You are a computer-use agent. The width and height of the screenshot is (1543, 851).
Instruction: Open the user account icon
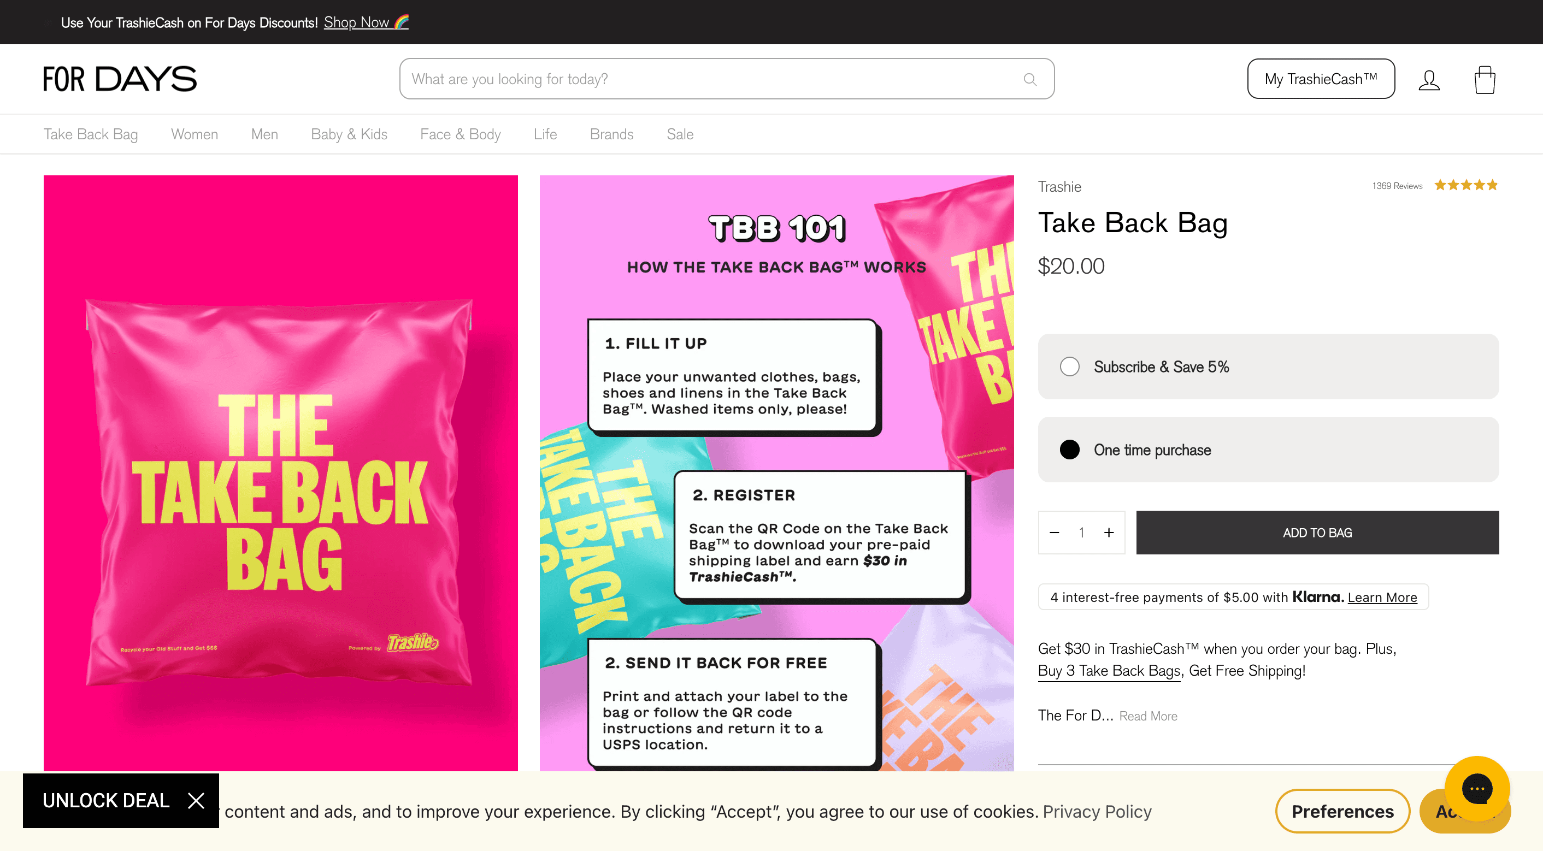click(x=1429, y=80)
